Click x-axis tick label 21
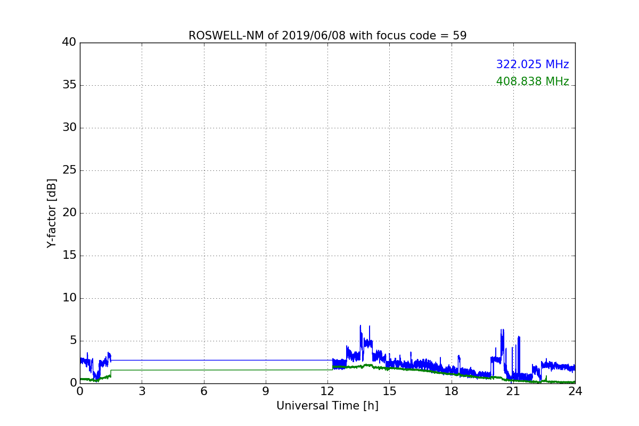This screenshot has height=426, width=639. click(513, 391)
